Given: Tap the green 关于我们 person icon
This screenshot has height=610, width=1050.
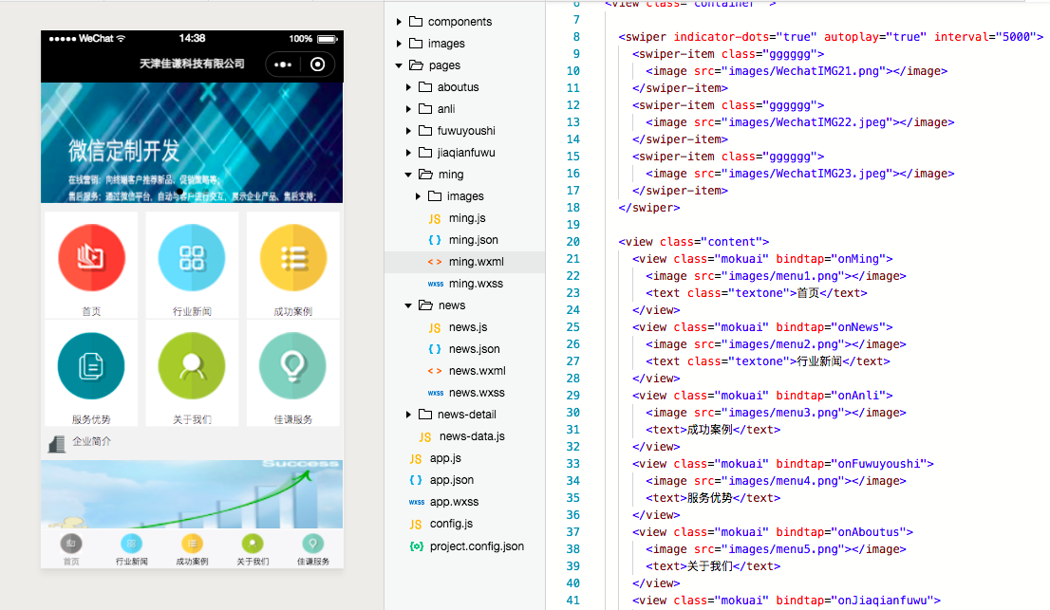Looking at the screenshot, I should pyautogui.click(x=192, y=366).
